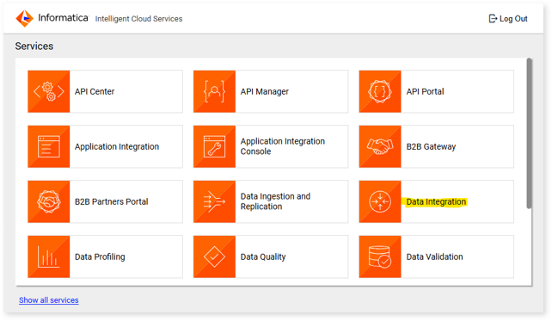The image size is (552, 321).
Task: Open the API Center service icon
Action: pos(49,91)
